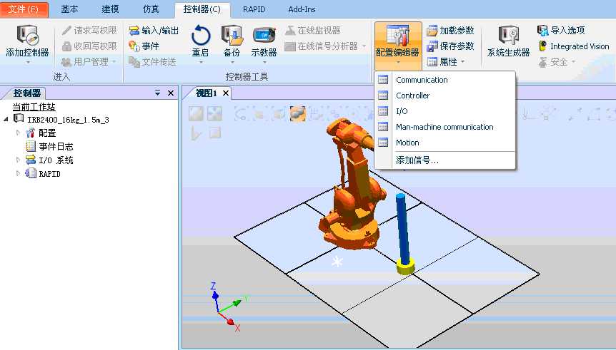Switch to the 建模 ribbon tab
Viewport: 616px width, 350px height.
pos(110,9)
